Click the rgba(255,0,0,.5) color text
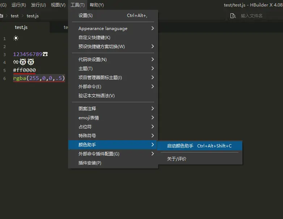 click(39, 78)
